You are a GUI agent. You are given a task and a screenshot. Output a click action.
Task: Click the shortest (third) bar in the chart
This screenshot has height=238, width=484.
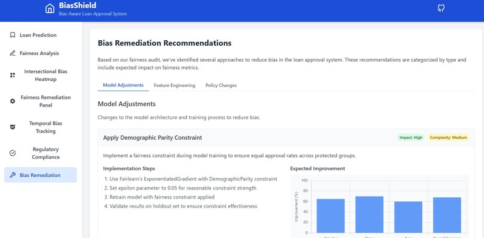tap(408, 217)
